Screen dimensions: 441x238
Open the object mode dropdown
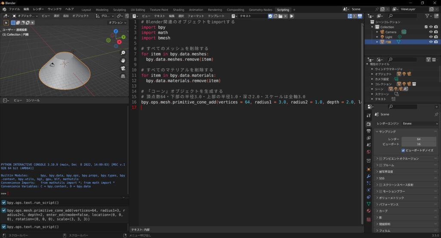[x=25, y=16]
